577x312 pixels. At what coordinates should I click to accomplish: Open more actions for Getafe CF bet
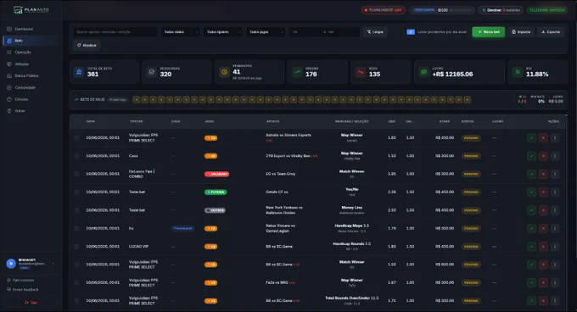pos(555,192)
